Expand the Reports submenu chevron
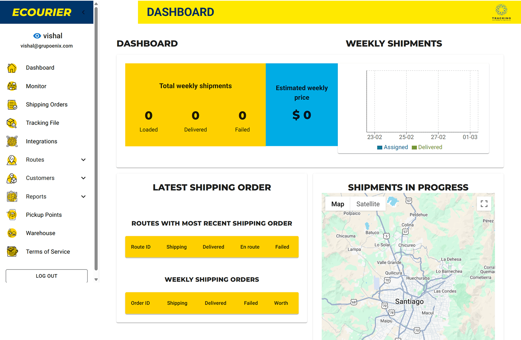Image resolution: width=521 pixels, height=340 pixels. click(x=83, y=196)
